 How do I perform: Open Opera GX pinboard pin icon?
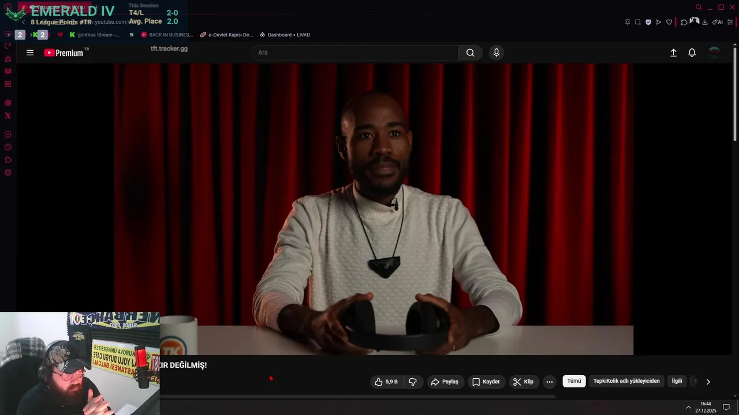point(628,22)
